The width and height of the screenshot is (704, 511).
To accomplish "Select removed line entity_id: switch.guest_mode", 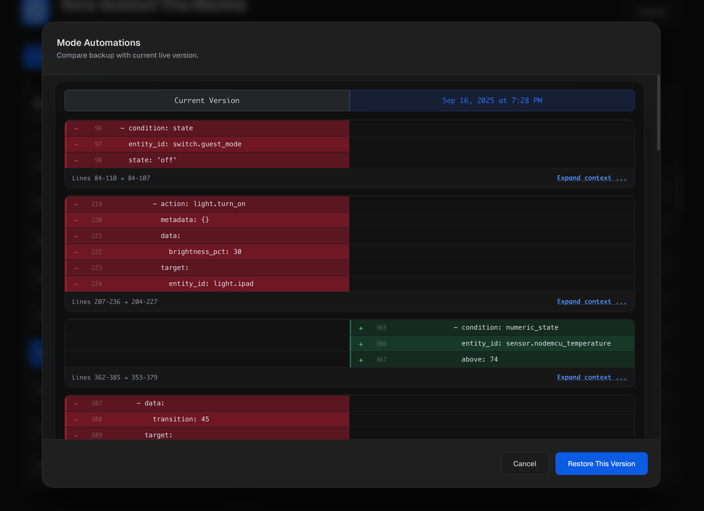I will pyautogui.click(x=185, y=144).
